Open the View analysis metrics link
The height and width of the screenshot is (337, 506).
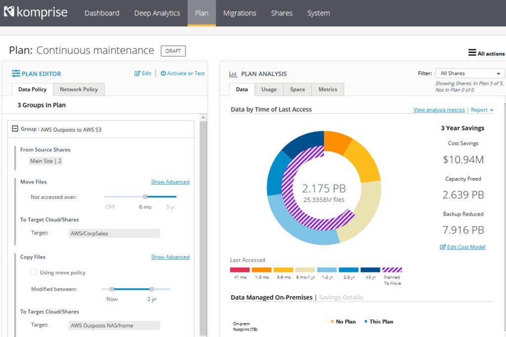[439, 110]
